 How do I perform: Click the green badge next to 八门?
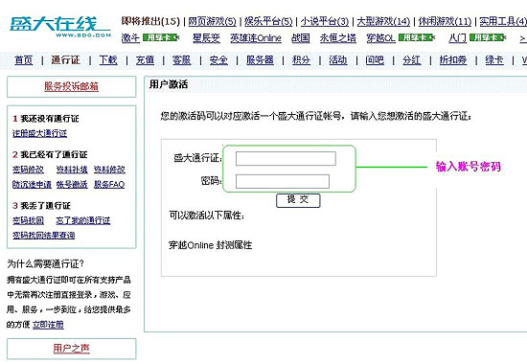click(486, 37)
